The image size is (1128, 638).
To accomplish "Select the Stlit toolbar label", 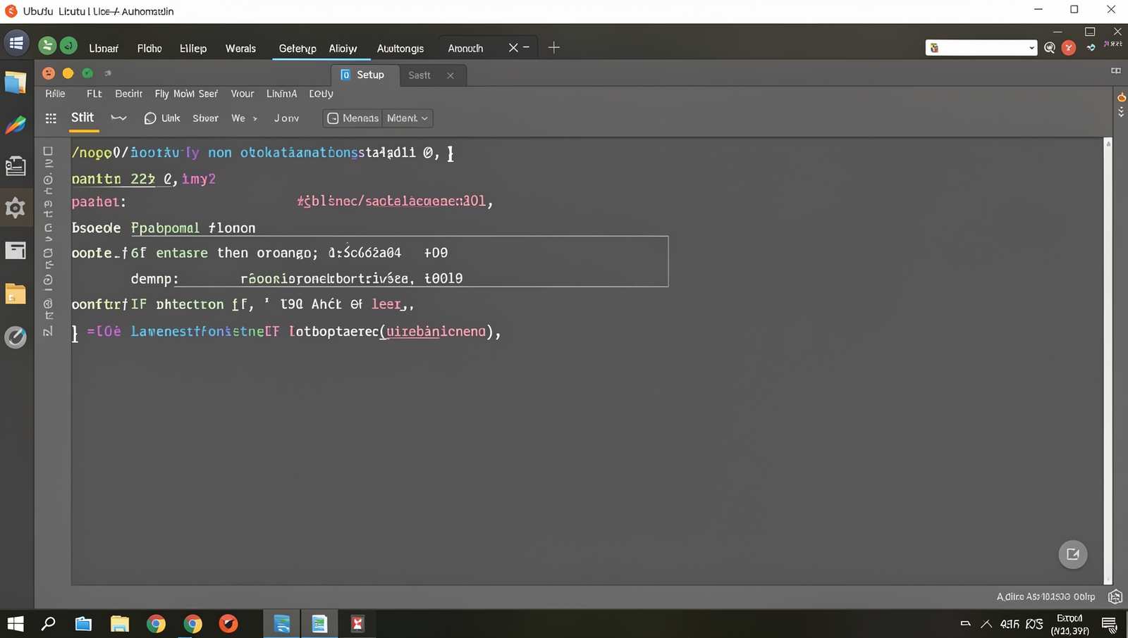I will [82, 118].
